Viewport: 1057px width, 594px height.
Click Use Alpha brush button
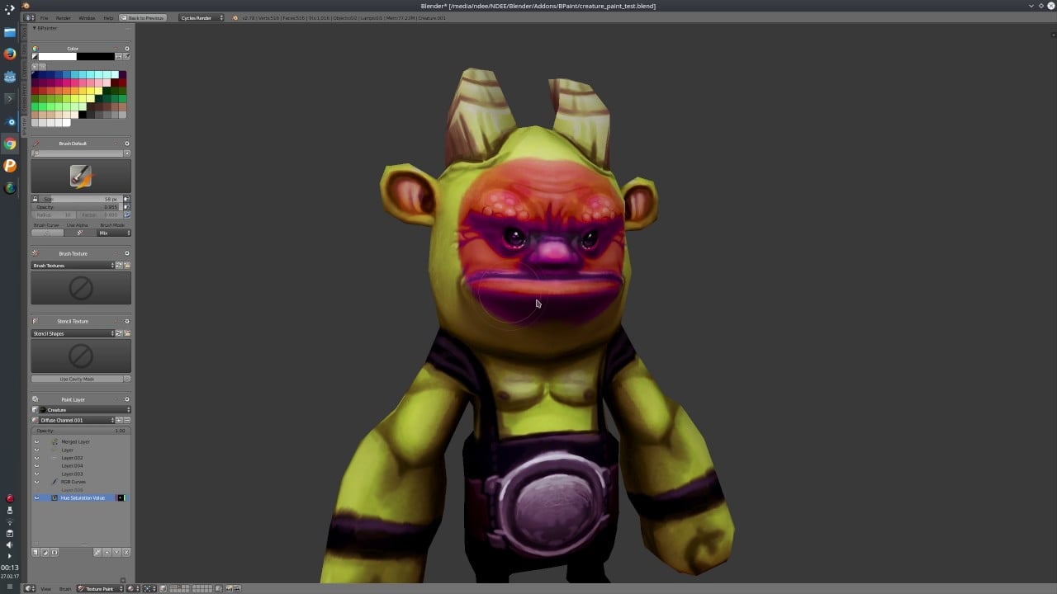[80, 233]
